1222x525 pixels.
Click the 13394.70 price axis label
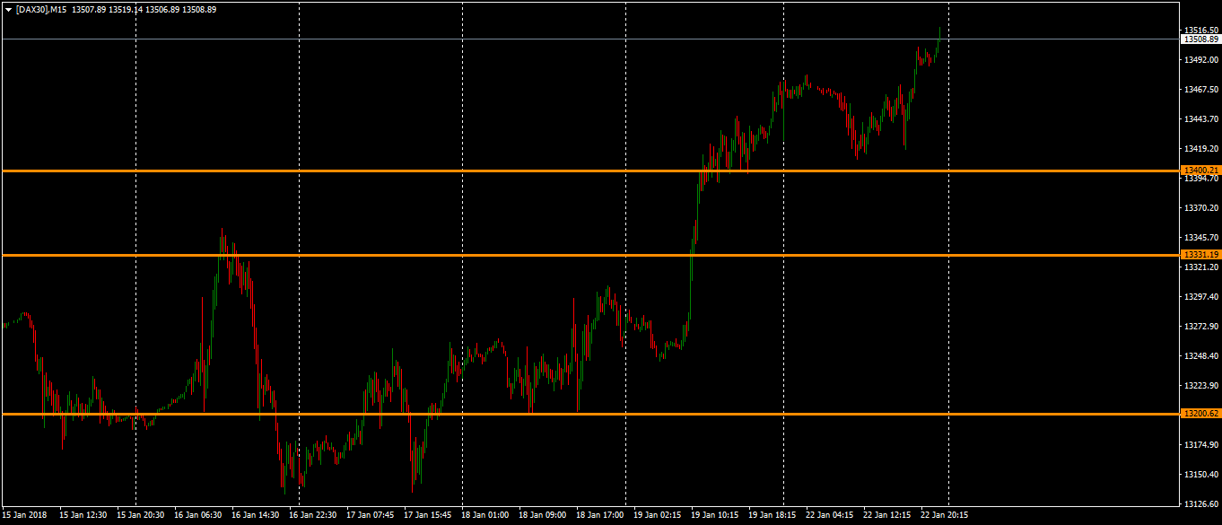click(x=1200, y=179)
